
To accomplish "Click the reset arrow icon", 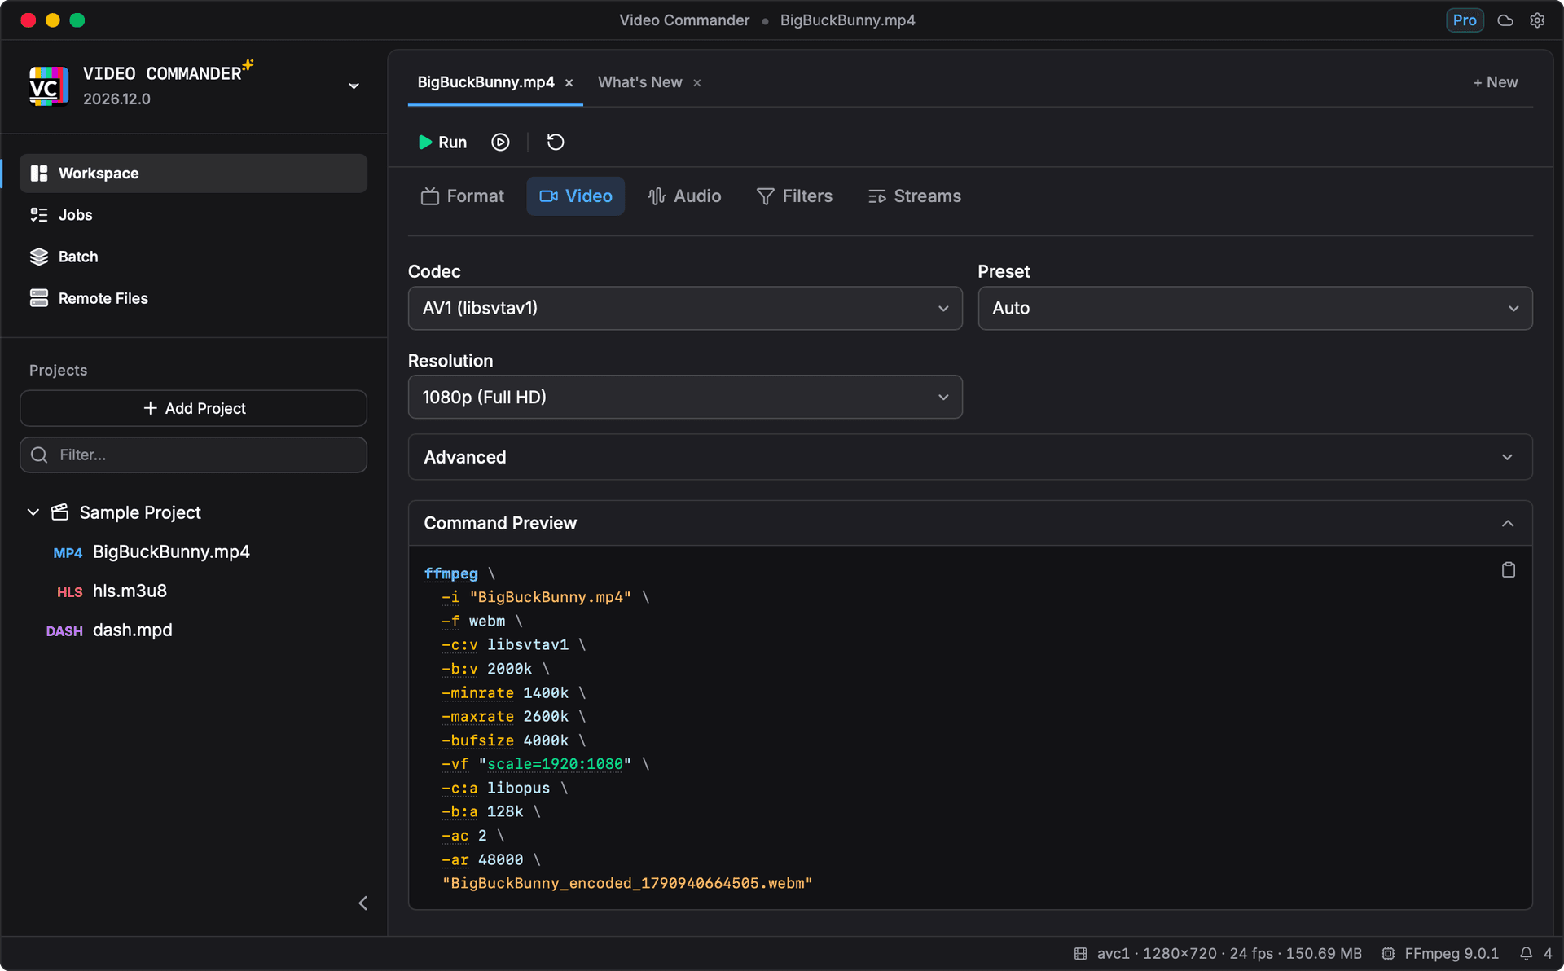I will [556, 143].
